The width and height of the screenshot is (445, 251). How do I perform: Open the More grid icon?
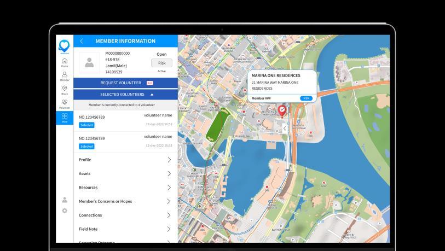click(65, 118)
